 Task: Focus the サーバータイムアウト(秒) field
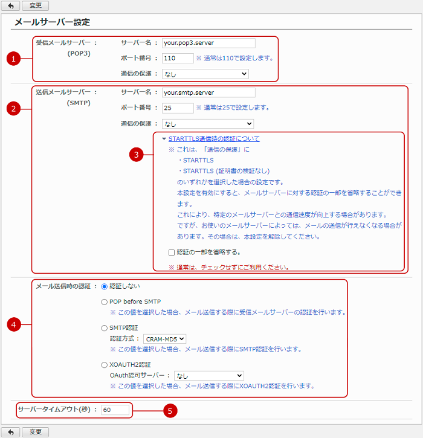click(x=115, y=410)
